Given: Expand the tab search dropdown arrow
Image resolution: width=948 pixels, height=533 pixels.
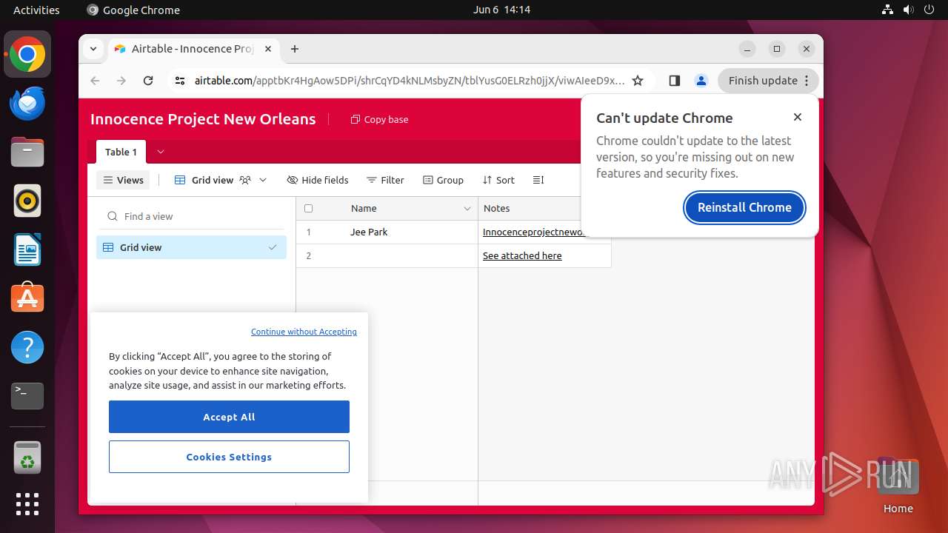Looking at the screenshot, I should tap(93, 49).
